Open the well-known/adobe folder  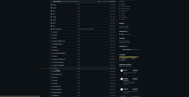click(x=57, y=29)
